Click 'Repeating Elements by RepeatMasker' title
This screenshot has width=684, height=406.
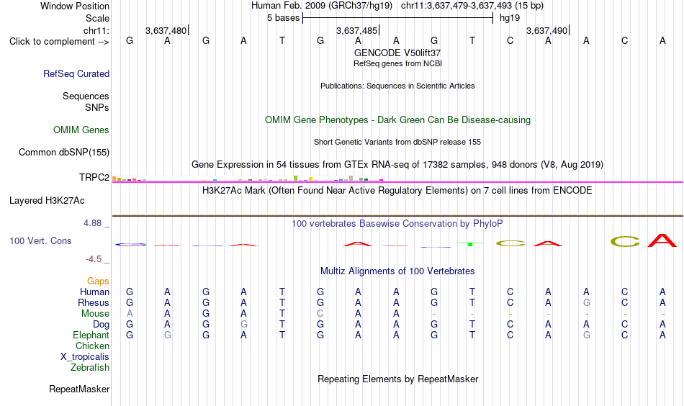398,379
